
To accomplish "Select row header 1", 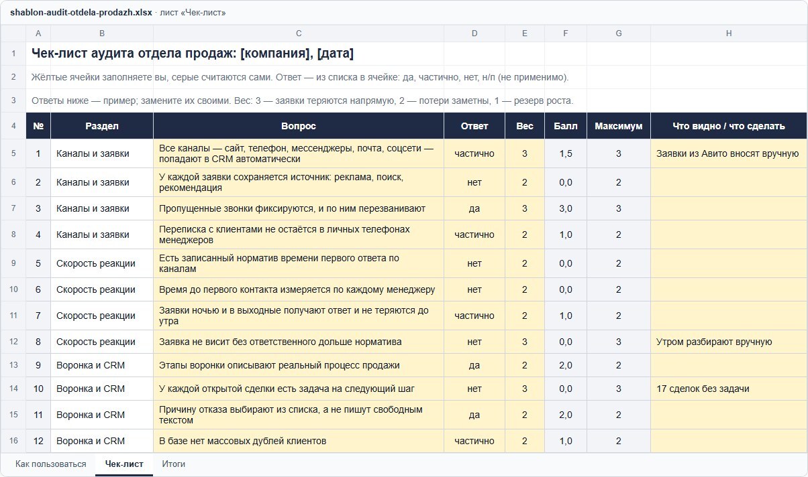I will [x=13, y=54].
